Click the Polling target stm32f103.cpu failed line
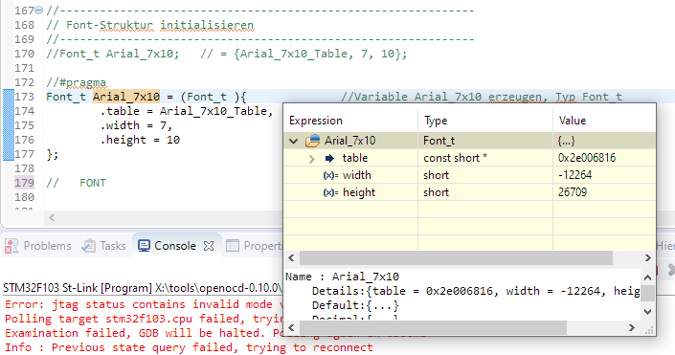The height and width of the screenshot is (355, 675). (145, 319)
